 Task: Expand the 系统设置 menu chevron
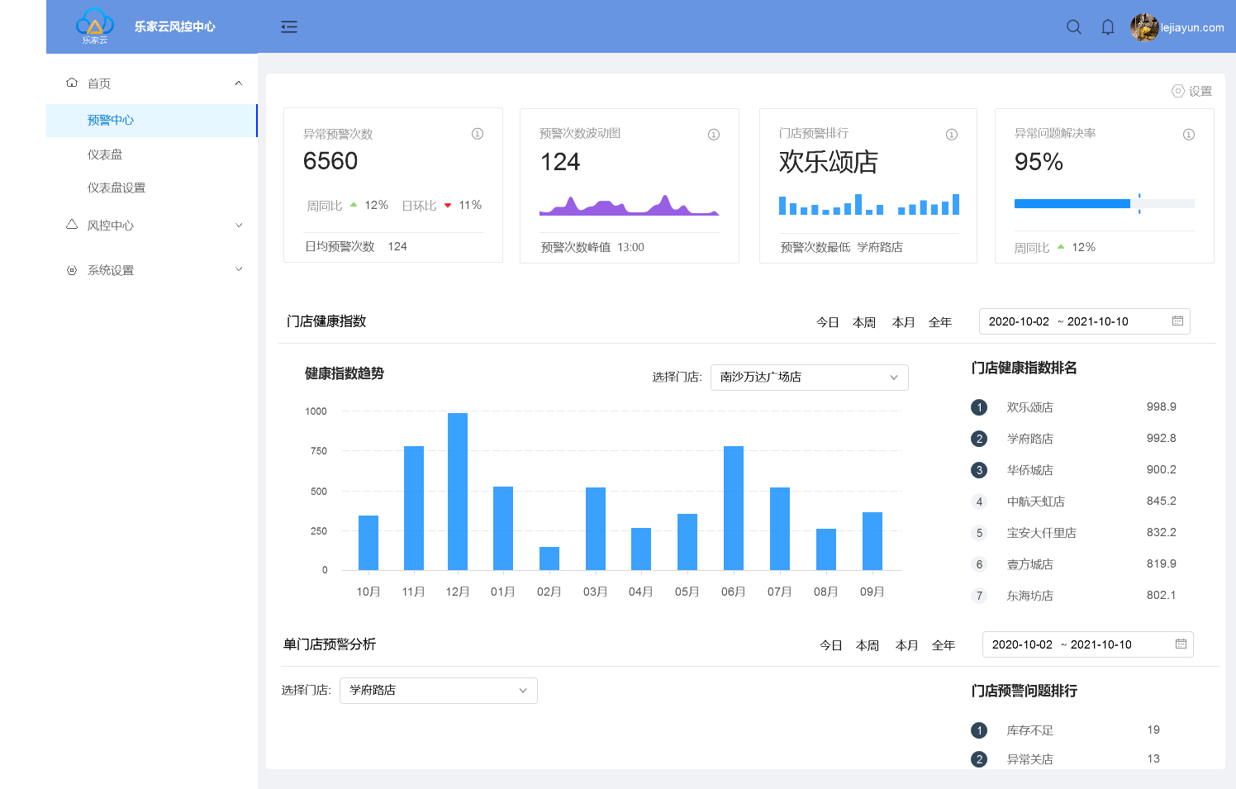pos(239,269)
